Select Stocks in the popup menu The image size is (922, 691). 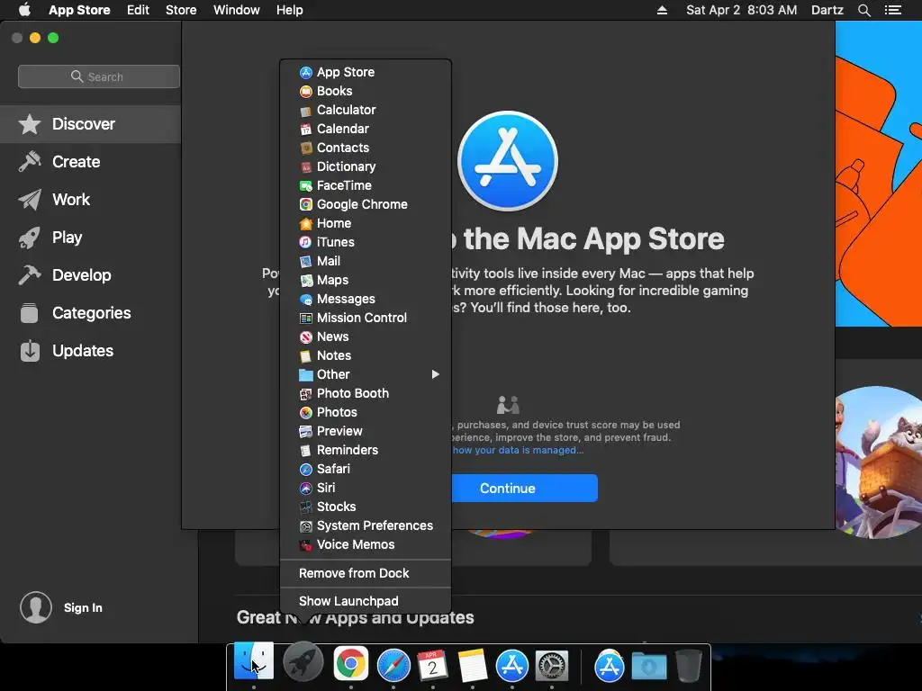(366, 507)
